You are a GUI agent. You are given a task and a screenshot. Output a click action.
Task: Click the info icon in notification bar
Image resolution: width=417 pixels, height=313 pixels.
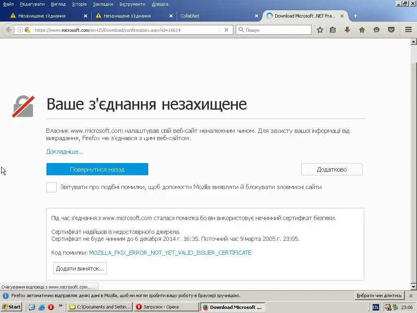click(x=6, y=296)
